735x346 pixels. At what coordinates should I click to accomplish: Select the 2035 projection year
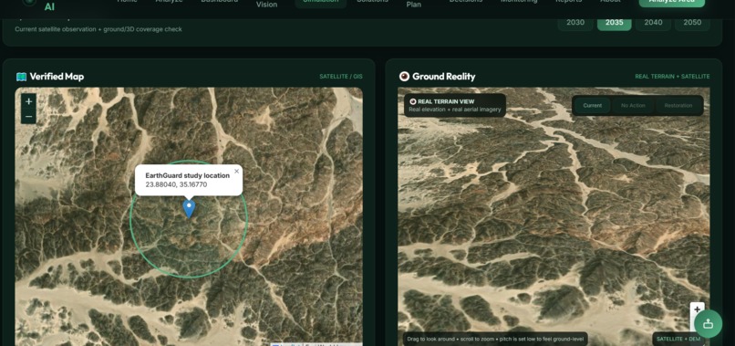coord(614,22)
